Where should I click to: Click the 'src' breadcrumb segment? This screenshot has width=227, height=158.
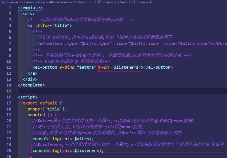pyautogui.click(x=4, y=2)
